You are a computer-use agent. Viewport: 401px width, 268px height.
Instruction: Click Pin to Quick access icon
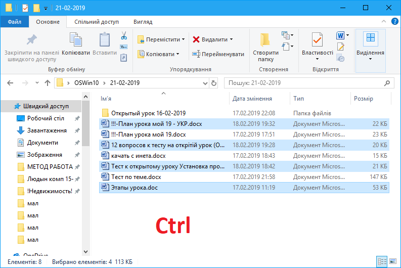click(x=32, y=39)
